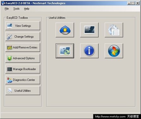Open Advanced Options
This screenshot has height=119, width=141.
pos(23,58)
